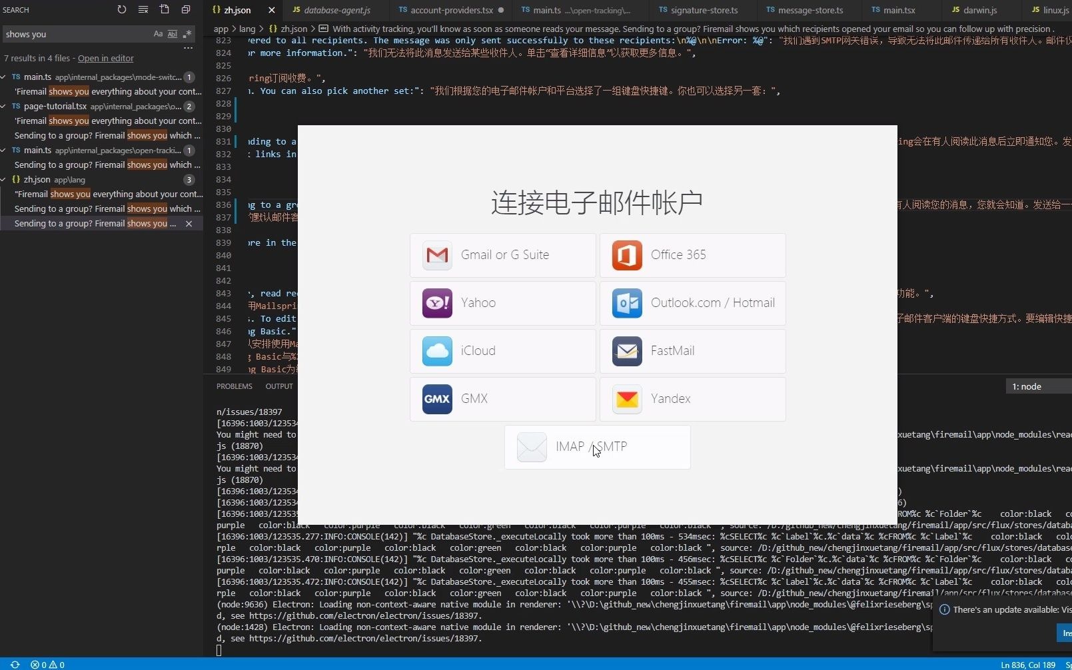Viewport: 1072px width, 670px height.
Task: Open page-tutorial.tsx 'everything about your cont' match
Action: (x=108, y=121)
